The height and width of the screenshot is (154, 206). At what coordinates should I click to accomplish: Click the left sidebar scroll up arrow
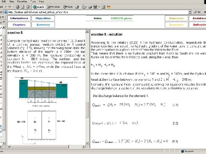[x=4, y=27]
